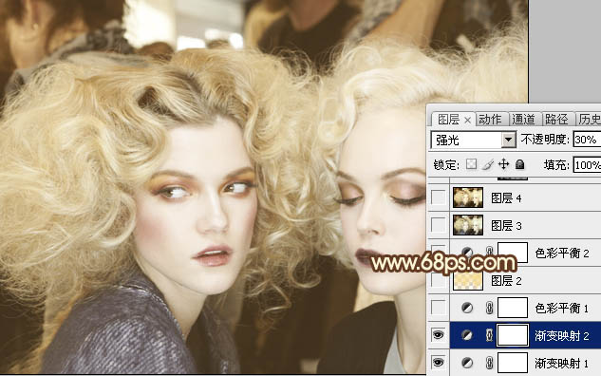Lock transparent pixels icon in layers panel
This screenshot has width=601, height=376.
tap(471, 164)
